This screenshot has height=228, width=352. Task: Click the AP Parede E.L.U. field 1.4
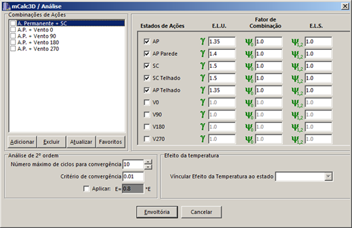[222, 53]
